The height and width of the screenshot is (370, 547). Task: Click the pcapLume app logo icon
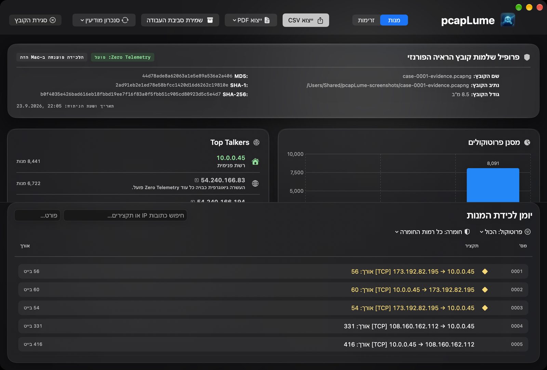coord(508,20)
